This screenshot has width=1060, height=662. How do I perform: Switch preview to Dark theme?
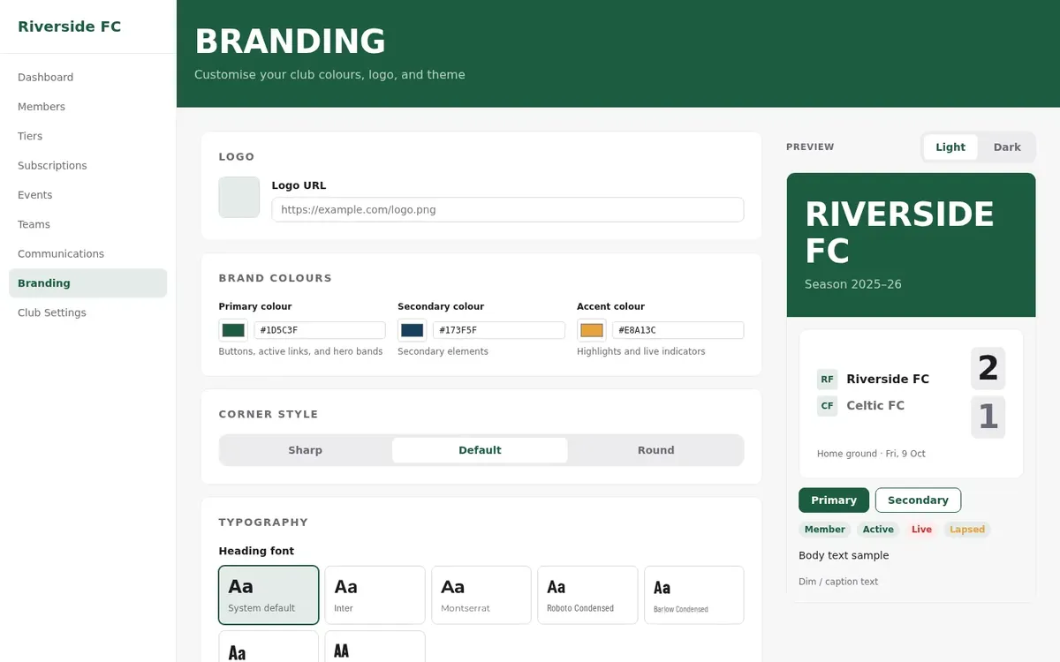[x=1007, y=147]
